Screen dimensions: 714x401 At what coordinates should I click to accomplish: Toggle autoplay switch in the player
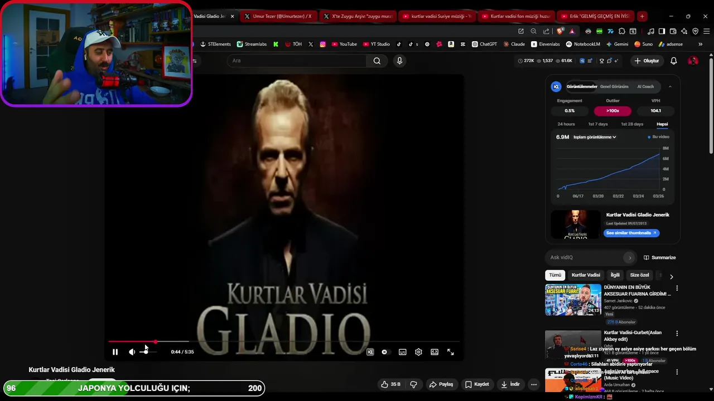tap(384, 352)
